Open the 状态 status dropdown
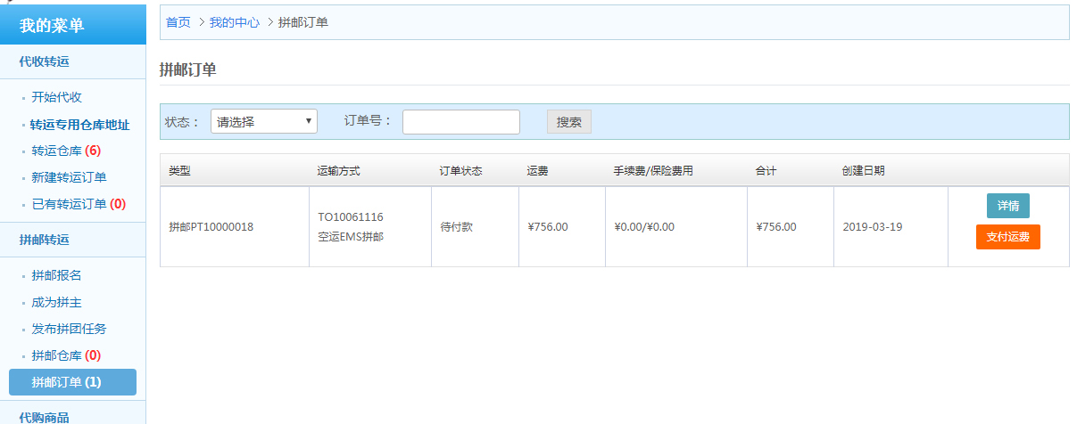This screenshot has height=424, width=1077. (263, 122)
